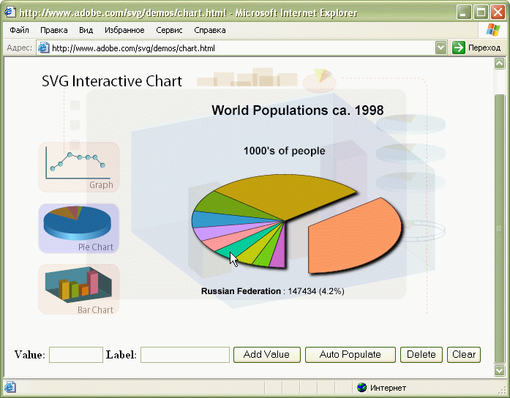Image resolution: width=510 pixels, height=398 pixels.
Task: Click the scrollbar up arrow
Action: pos(499,64)
